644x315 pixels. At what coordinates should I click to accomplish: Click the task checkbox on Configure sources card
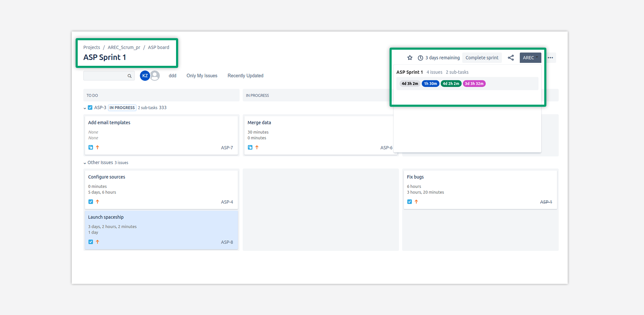click(91, 202)
